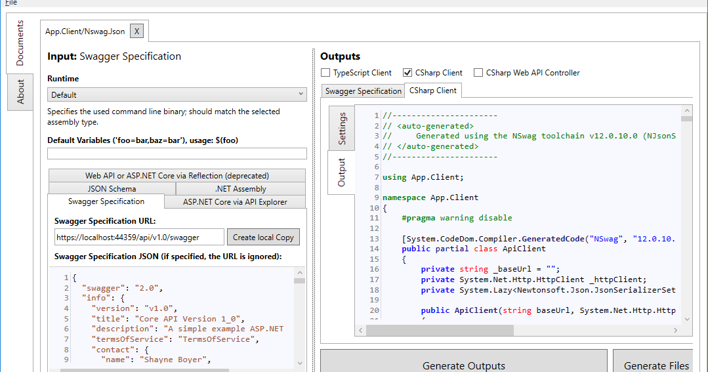
Task: Select ASP.NET Core via API Explorer tab
Action: (x=235, y=202)
